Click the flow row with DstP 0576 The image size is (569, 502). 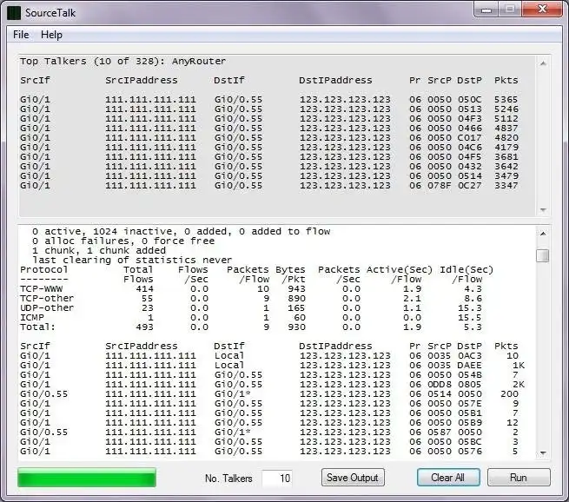tap(269, 452)
